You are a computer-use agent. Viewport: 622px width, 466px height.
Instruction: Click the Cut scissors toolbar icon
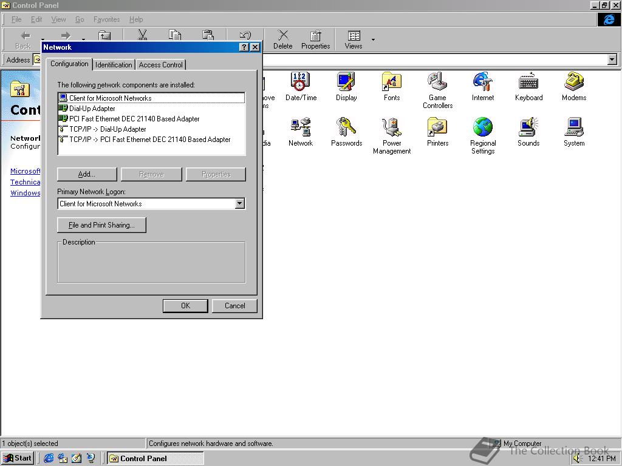click(142, 35)
